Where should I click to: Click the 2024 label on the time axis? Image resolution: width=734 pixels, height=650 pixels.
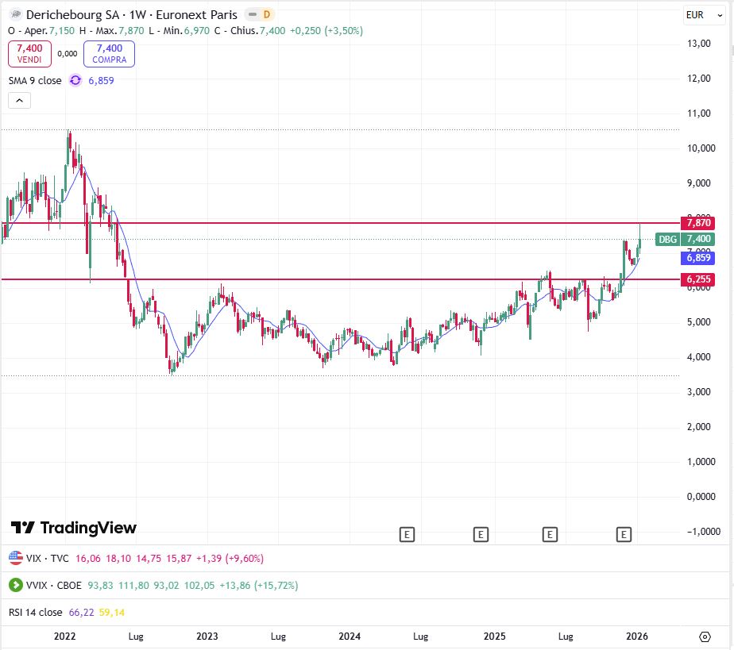[x=350, y=636]
